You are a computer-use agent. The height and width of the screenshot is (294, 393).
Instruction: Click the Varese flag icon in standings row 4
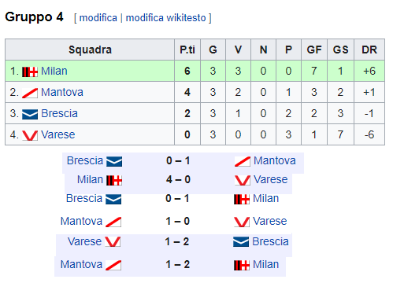tap(30, 135)
